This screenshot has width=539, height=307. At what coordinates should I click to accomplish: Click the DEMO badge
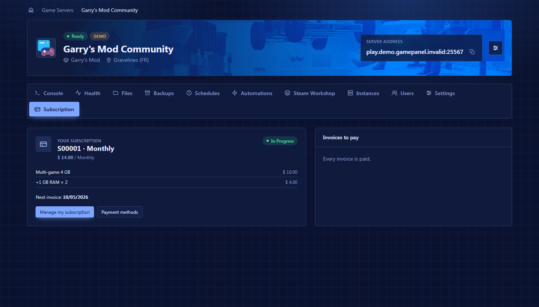[100, 36]
